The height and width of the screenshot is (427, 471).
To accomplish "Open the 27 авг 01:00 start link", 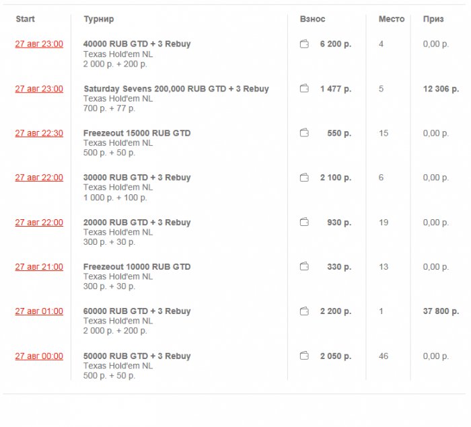I will pos(39,311).
